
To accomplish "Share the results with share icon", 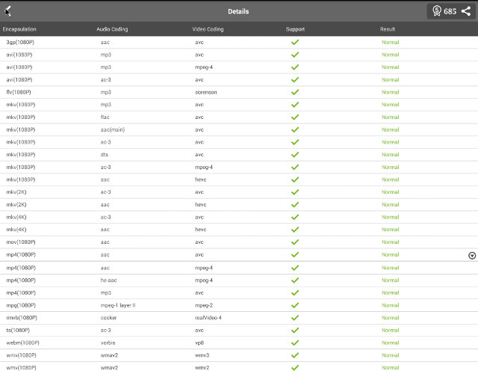I will [x=466, y=11].
